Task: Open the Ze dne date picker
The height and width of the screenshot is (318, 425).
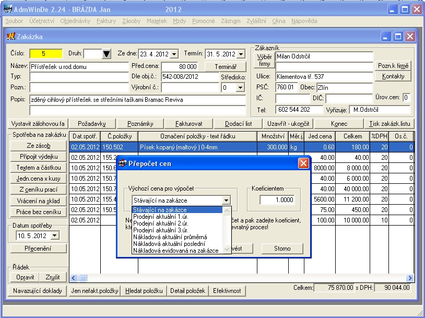Action: coord(174,54)
